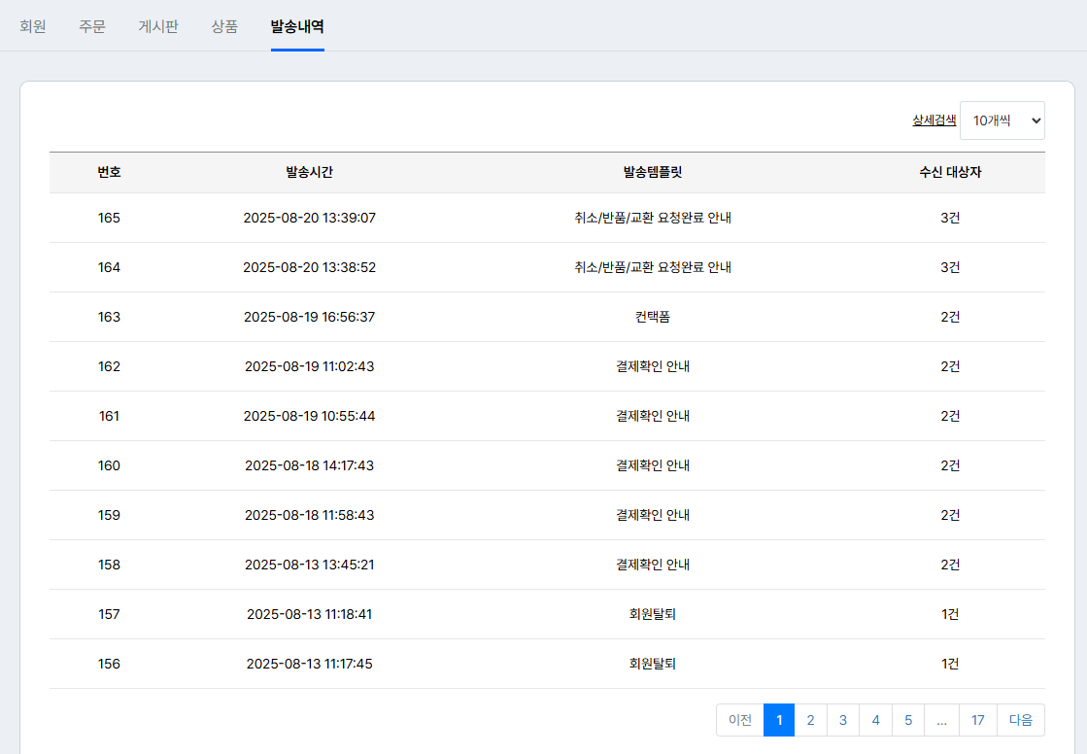1087x754 pixels.
Task: Click 2건 recipients in row 158
Action: point(950,565)
